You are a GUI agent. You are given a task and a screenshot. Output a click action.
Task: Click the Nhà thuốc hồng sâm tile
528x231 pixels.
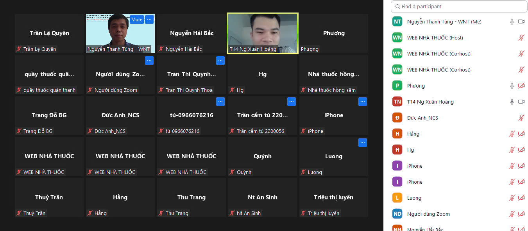(334, 74)
